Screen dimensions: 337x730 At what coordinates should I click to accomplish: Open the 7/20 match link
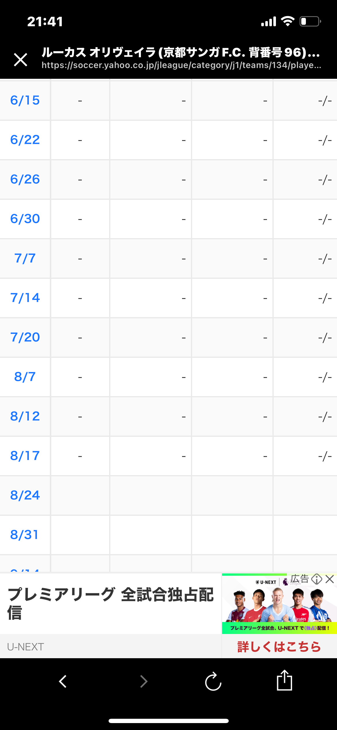tap(25, 337)
